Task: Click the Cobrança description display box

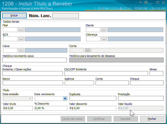Action: pyautogui.click(x=136, y=39)
